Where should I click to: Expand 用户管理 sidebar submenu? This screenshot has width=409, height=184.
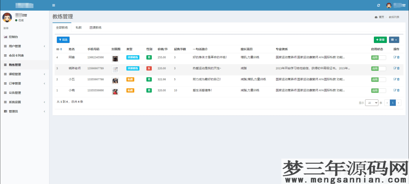coord(24,46)
